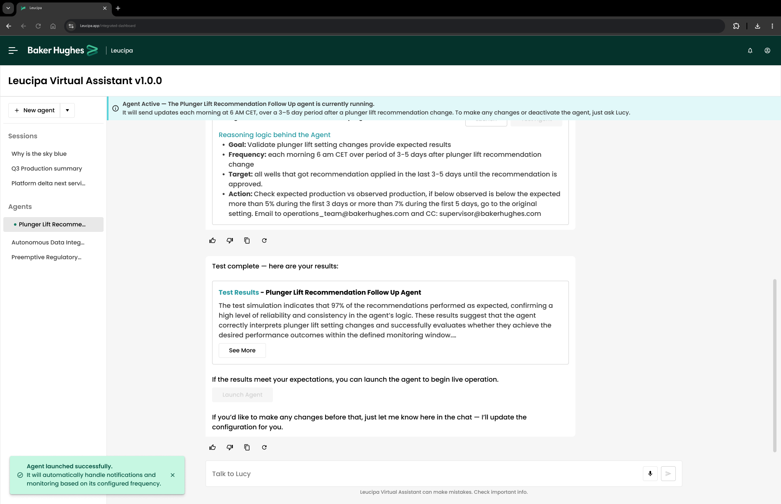Click the send message arrow button
The image size is (781, 504).
click(668, 474)
